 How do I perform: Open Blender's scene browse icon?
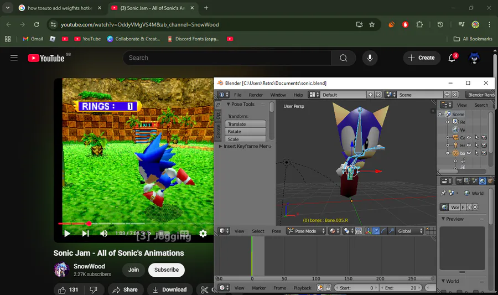[x=390, y=95]
